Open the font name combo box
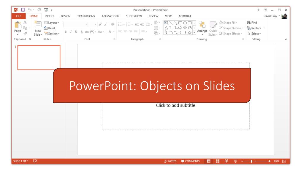 click(x=75, y=24)
